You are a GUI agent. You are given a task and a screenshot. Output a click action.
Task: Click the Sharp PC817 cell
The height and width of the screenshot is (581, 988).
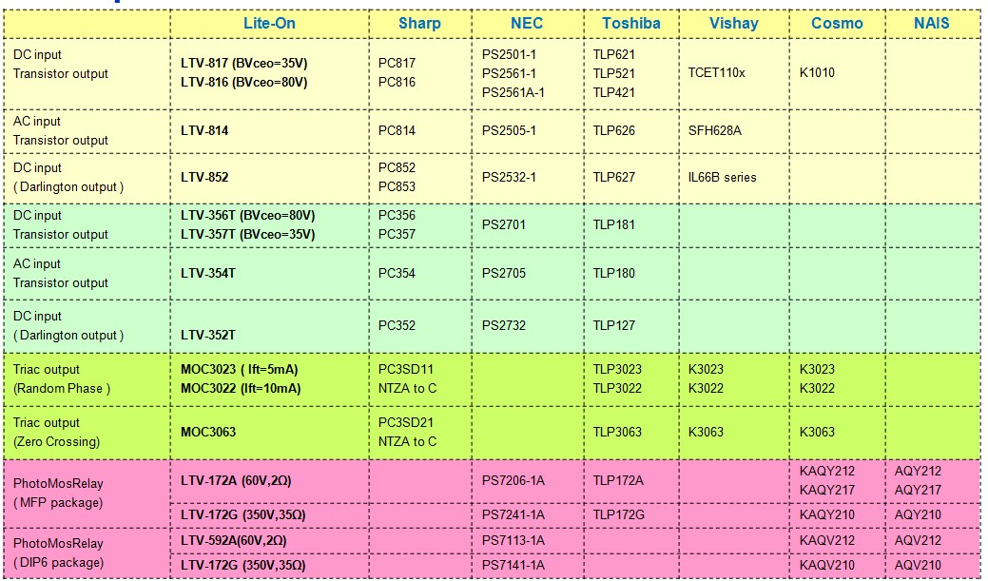point(397,63)
